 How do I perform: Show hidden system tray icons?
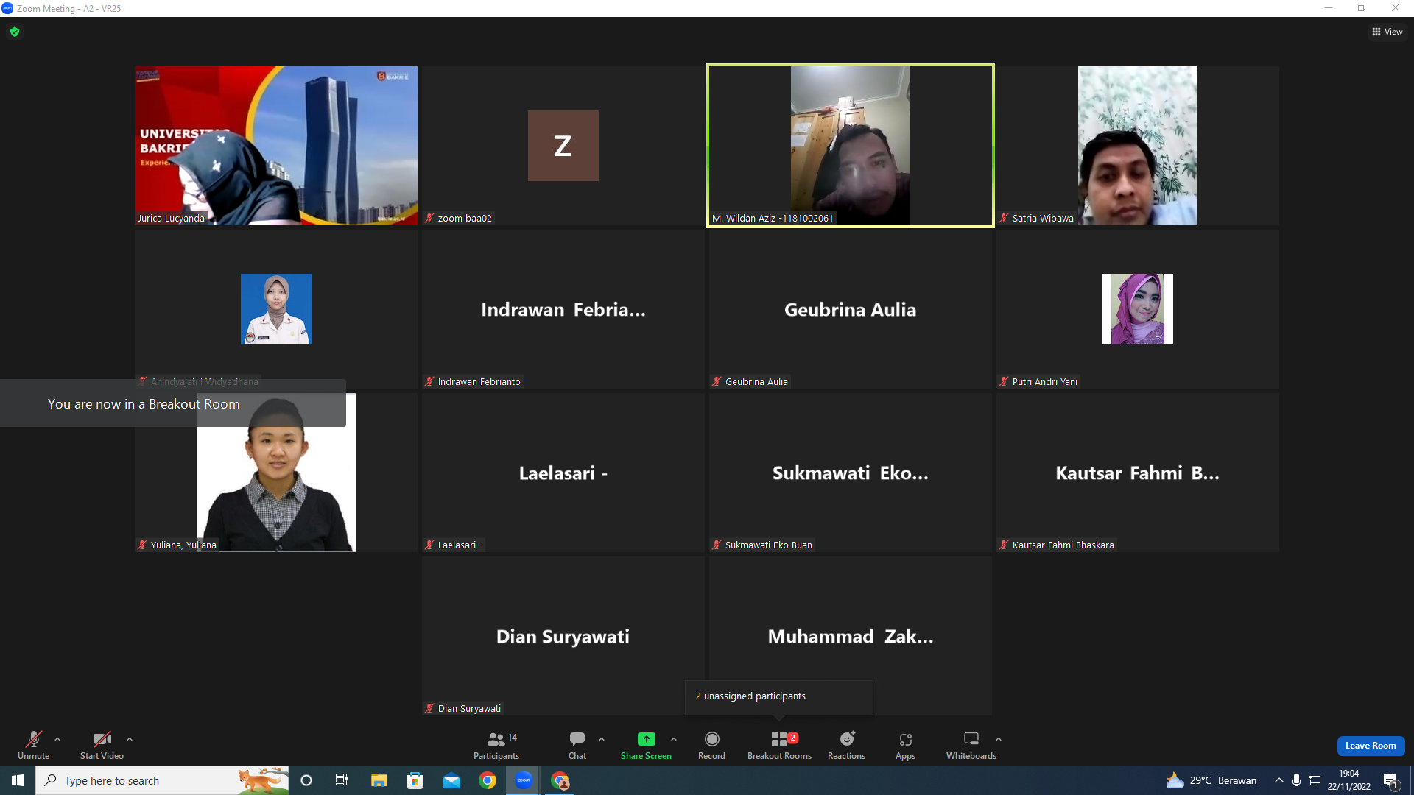click(x=1279, y=780)
